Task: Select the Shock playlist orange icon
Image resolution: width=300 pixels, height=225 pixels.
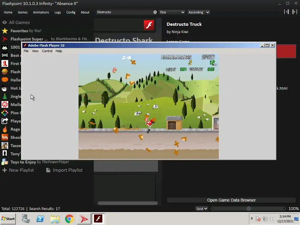Action: pos(5,137)
